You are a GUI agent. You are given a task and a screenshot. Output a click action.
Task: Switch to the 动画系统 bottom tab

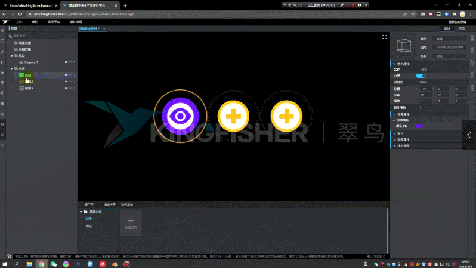pyautogui.click(x=127, y=205)
